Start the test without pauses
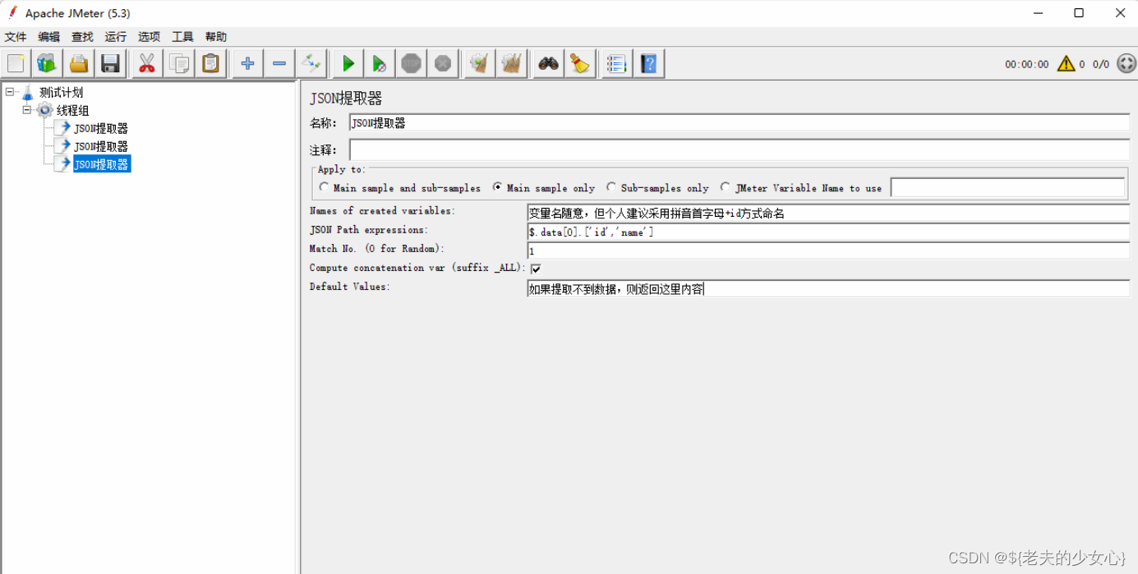 379,63
